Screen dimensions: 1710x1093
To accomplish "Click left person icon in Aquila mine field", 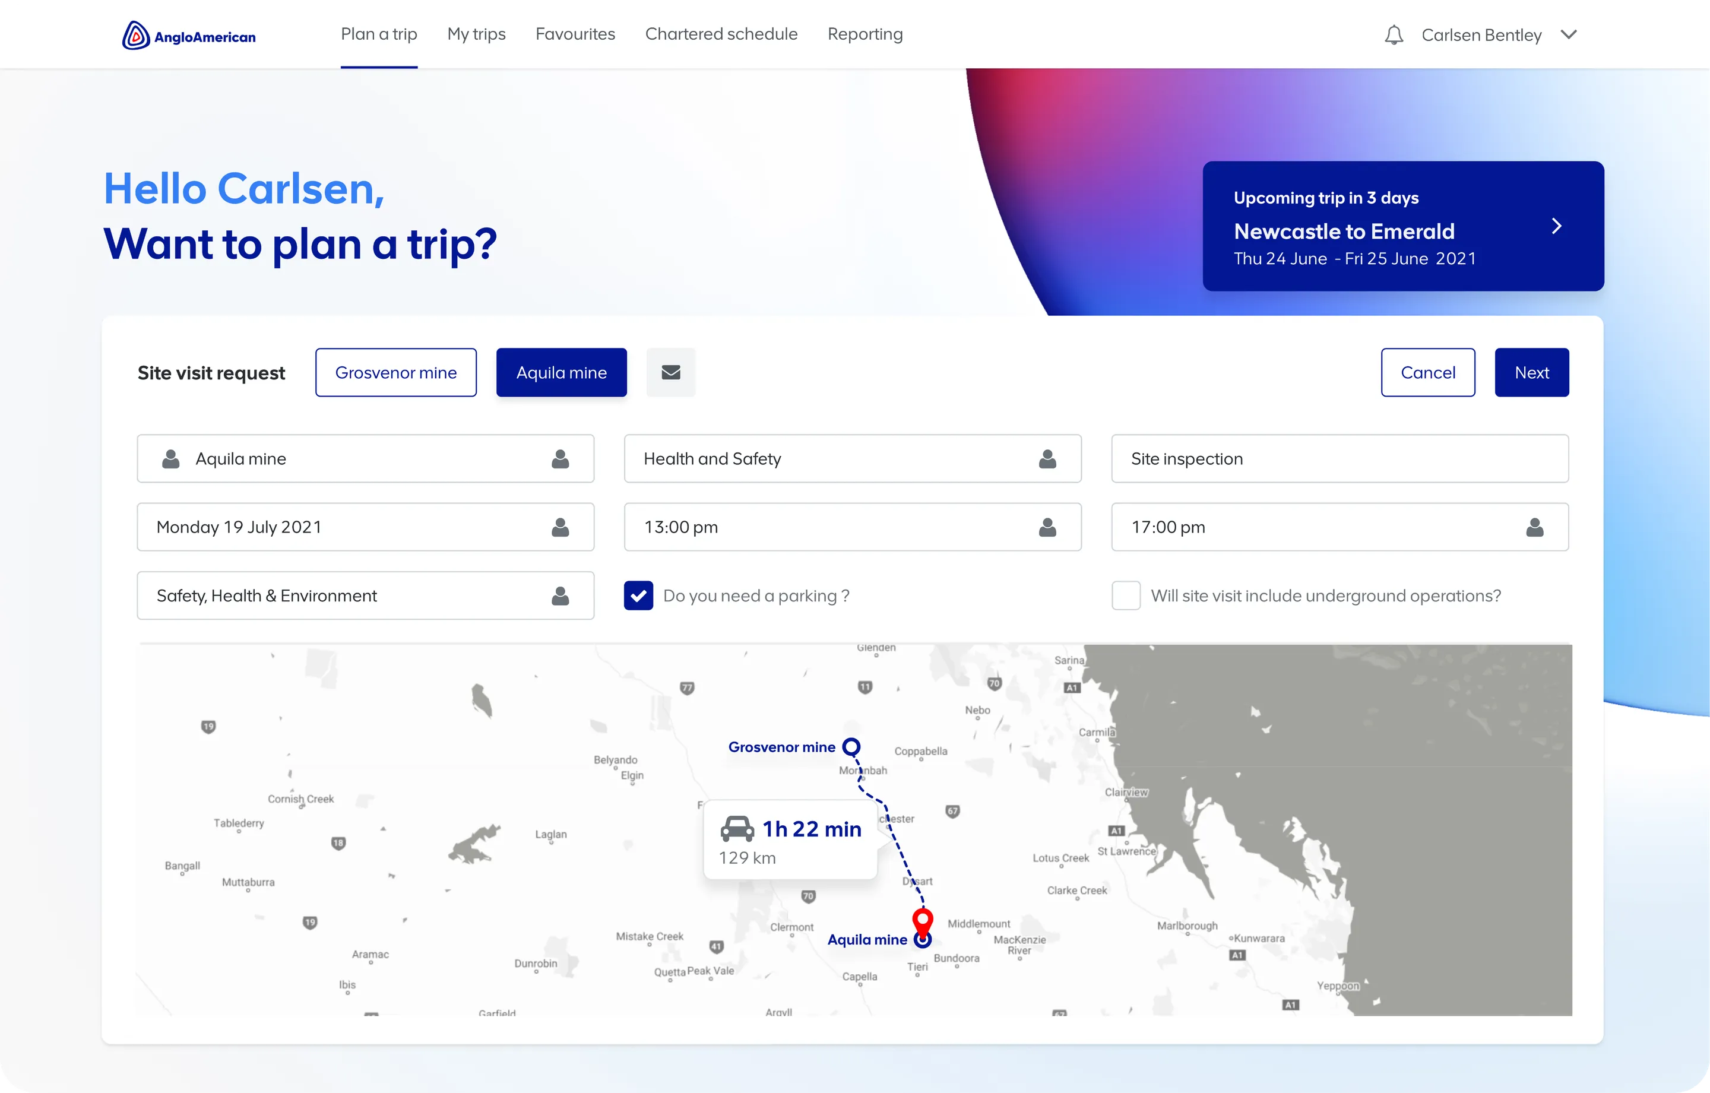I will point(170,459).
